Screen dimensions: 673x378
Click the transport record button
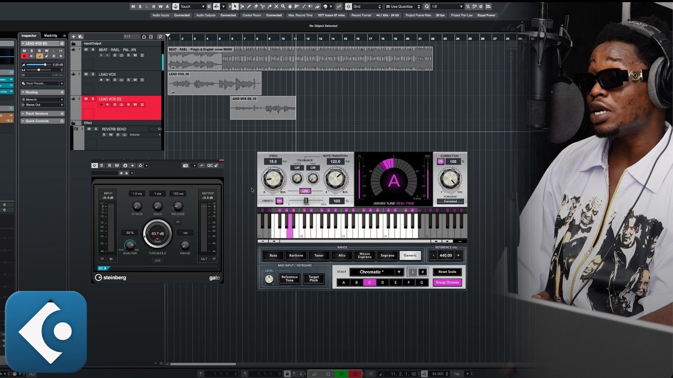pyautogui.click(x=355, y=374)
